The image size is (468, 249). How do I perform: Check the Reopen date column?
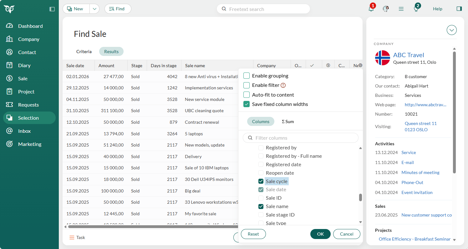[x=261, y=173]
